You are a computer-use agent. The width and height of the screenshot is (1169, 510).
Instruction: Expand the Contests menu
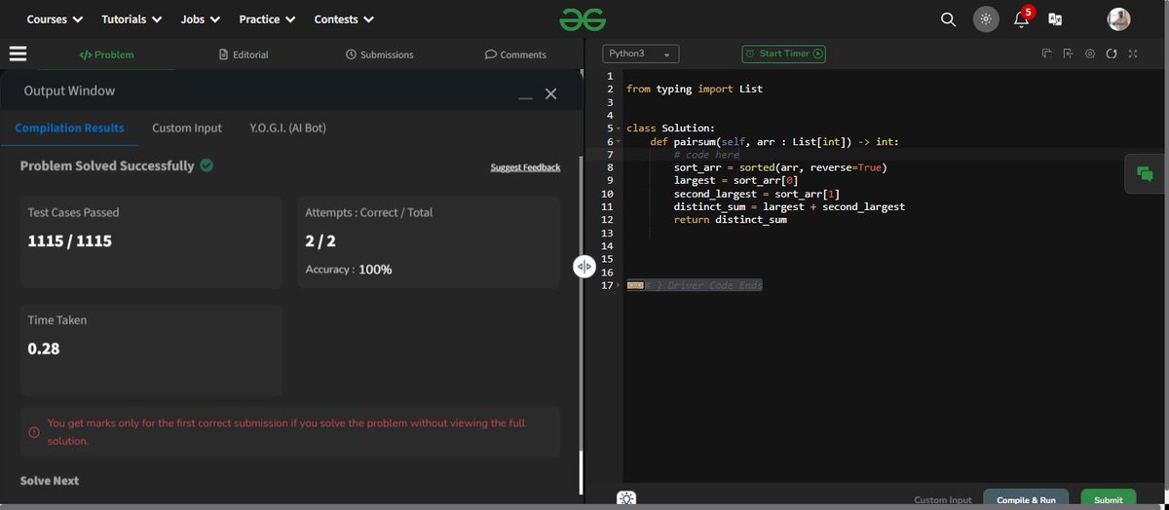pos(345,19)
